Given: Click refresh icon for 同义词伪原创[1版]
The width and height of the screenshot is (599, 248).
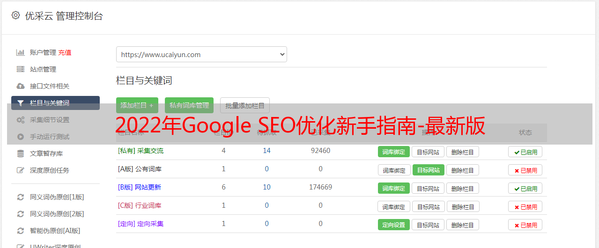Looking at the screenshot, I should 21,197.
